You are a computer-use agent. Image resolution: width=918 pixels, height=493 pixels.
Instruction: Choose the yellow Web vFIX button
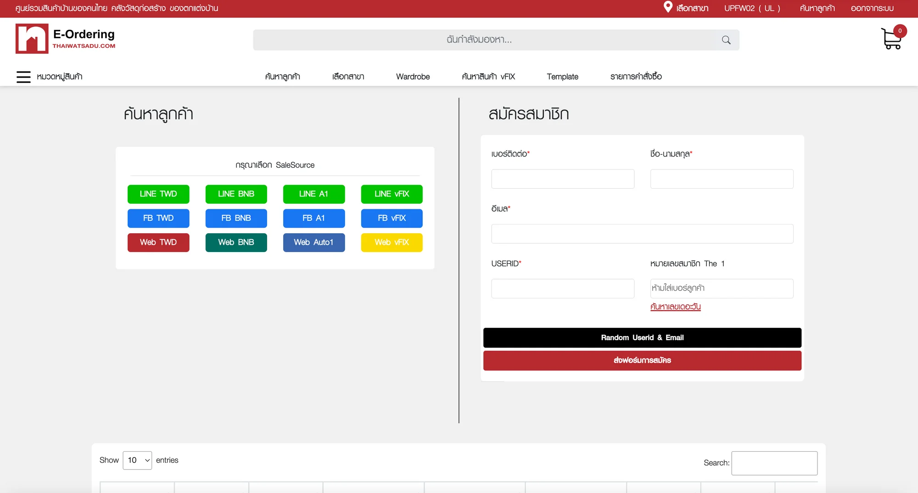[x=392, y=242]
